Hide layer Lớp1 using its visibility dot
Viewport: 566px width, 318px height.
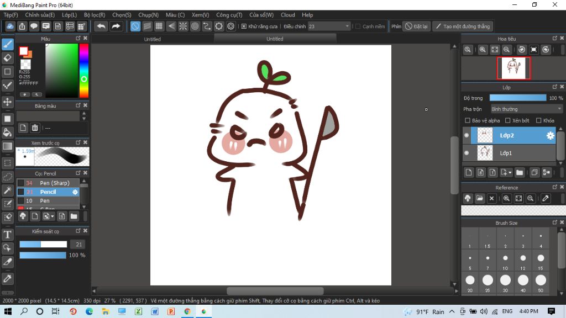(x=467, y=153)
